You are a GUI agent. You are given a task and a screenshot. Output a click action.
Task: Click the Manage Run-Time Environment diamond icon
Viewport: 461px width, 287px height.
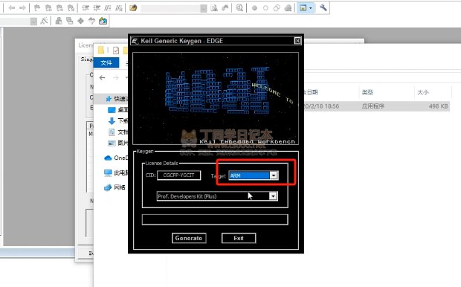point(80,21)
